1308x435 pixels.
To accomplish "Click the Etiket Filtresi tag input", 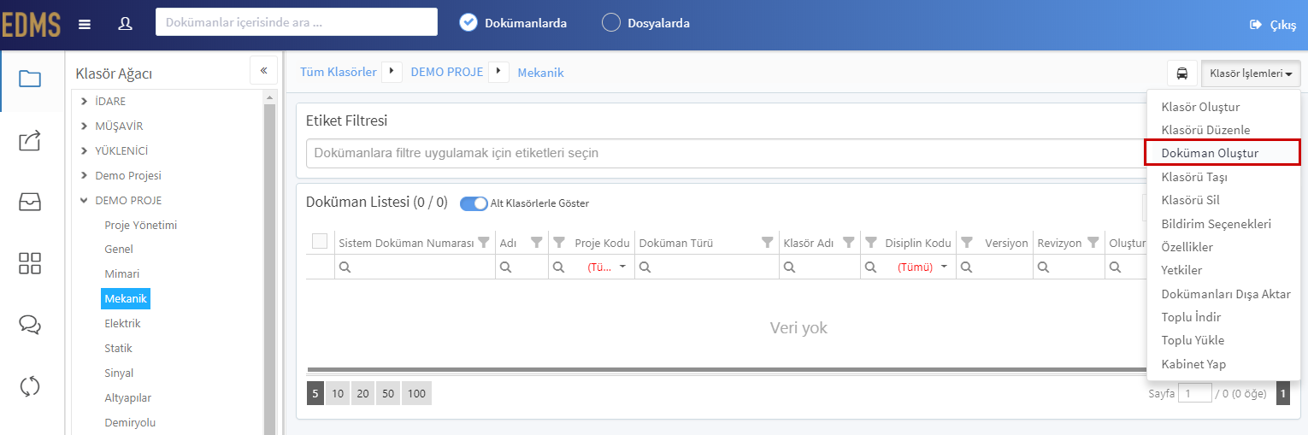I will [725, 153].
